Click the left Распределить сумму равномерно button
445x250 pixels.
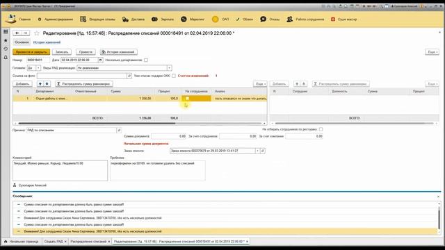point(84,84)
